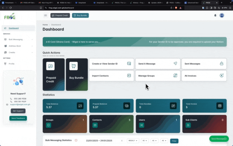Toggle the hamburger sidebar menu
233x146 pixels.
[46, 15]
